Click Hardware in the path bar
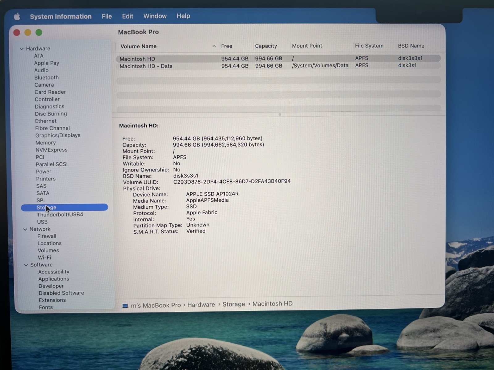Viewport: 494px width, 370px height. [201, 305]
